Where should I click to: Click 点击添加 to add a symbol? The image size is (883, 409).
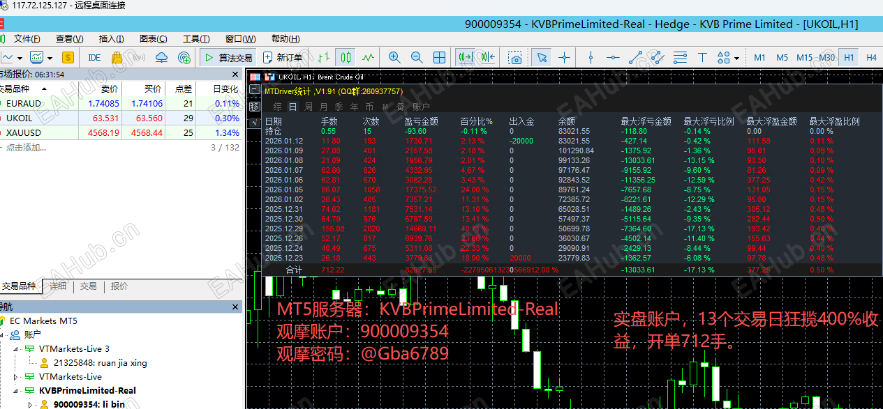(x=25, y=147)
